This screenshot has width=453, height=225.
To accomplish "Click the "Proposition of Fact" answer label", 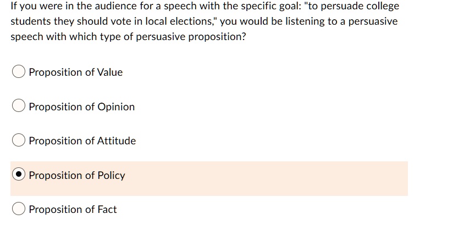I will (x=73, y=210).
